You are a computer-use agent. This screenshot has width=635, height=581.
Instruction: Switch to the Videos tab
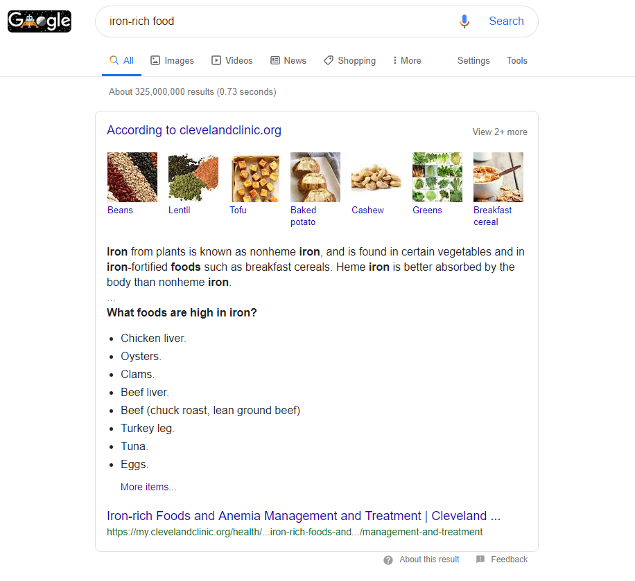(232, 61)
